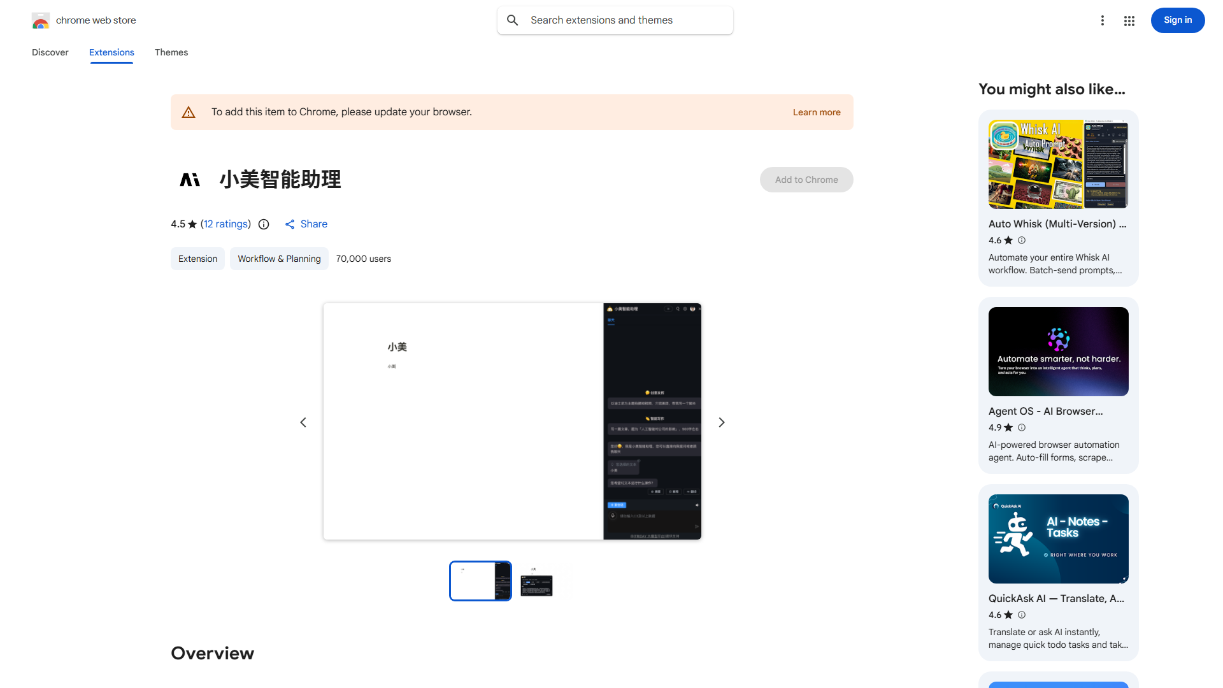Open the Google apps grid

[1129, 20]
